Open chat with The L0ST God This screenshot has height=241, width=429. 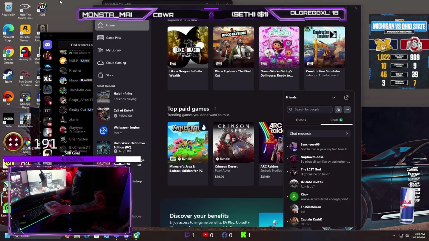pos(319,172)
